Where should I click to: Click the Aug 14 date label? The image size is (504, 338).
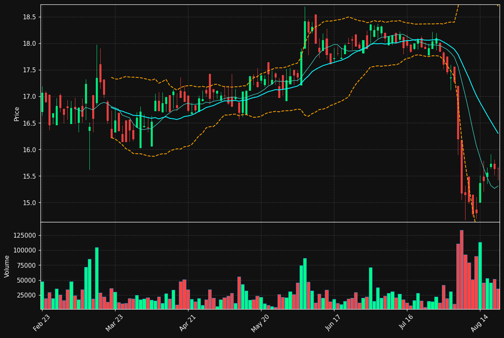(x=480, y=323)
